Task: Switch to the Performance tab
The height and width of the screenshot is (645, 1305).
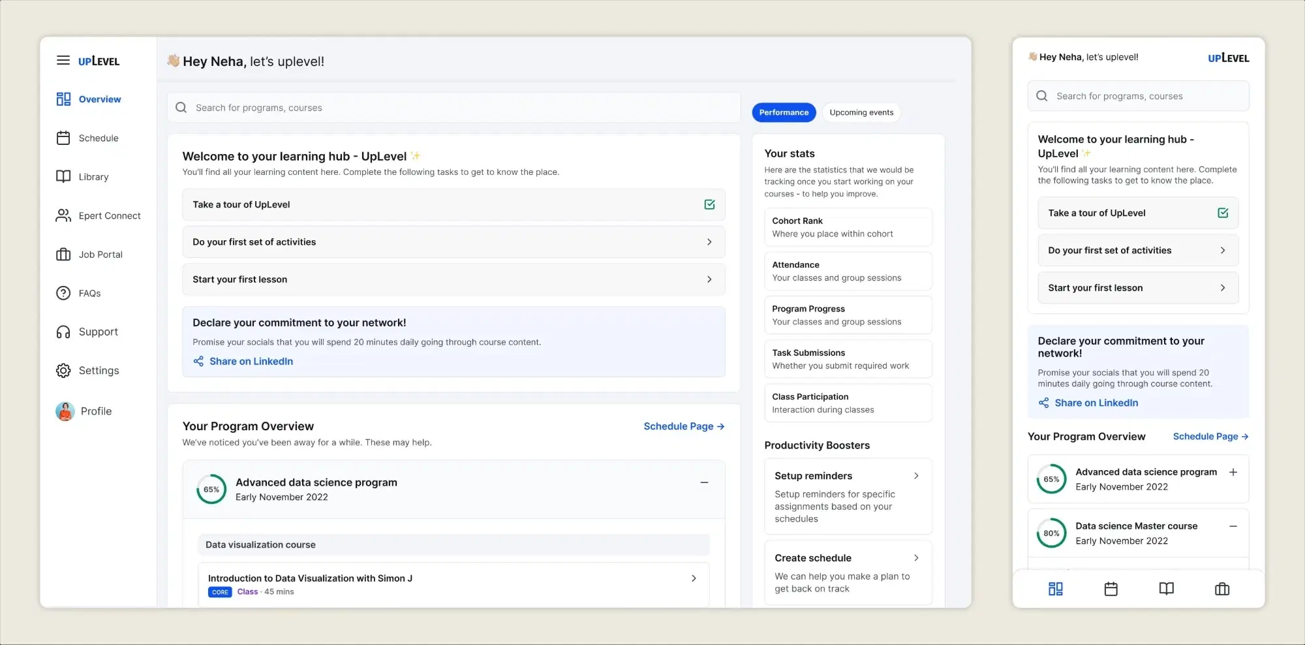Action: 784,112
